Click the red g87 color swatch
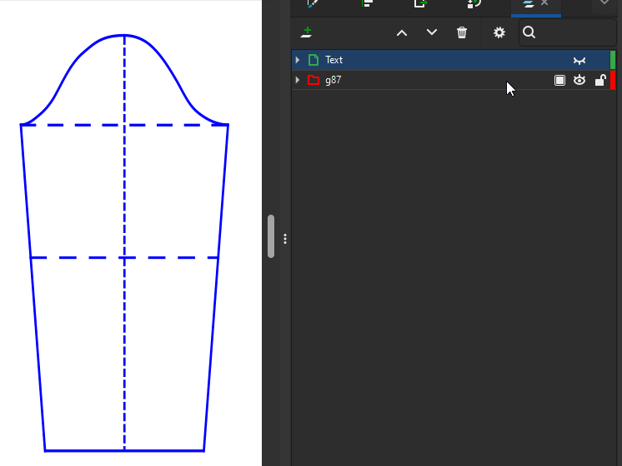This screenshot has height=466, width=622. (x=613, y=80)
